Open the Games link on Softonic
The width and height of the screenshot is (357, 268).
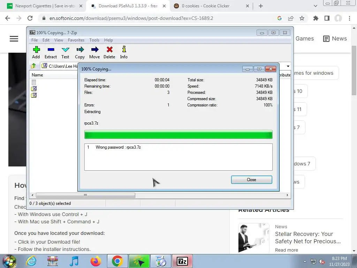[305, 38]
